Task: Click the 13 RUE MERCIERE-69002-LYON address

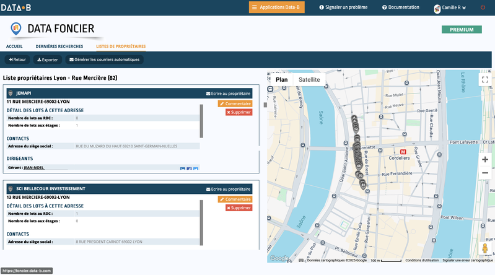Action: pos(38,198)
